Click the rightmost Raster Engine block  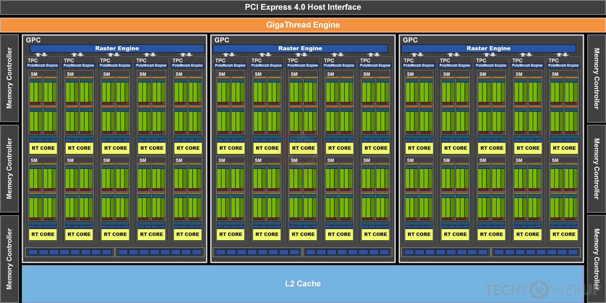click(x=489, y=48)
